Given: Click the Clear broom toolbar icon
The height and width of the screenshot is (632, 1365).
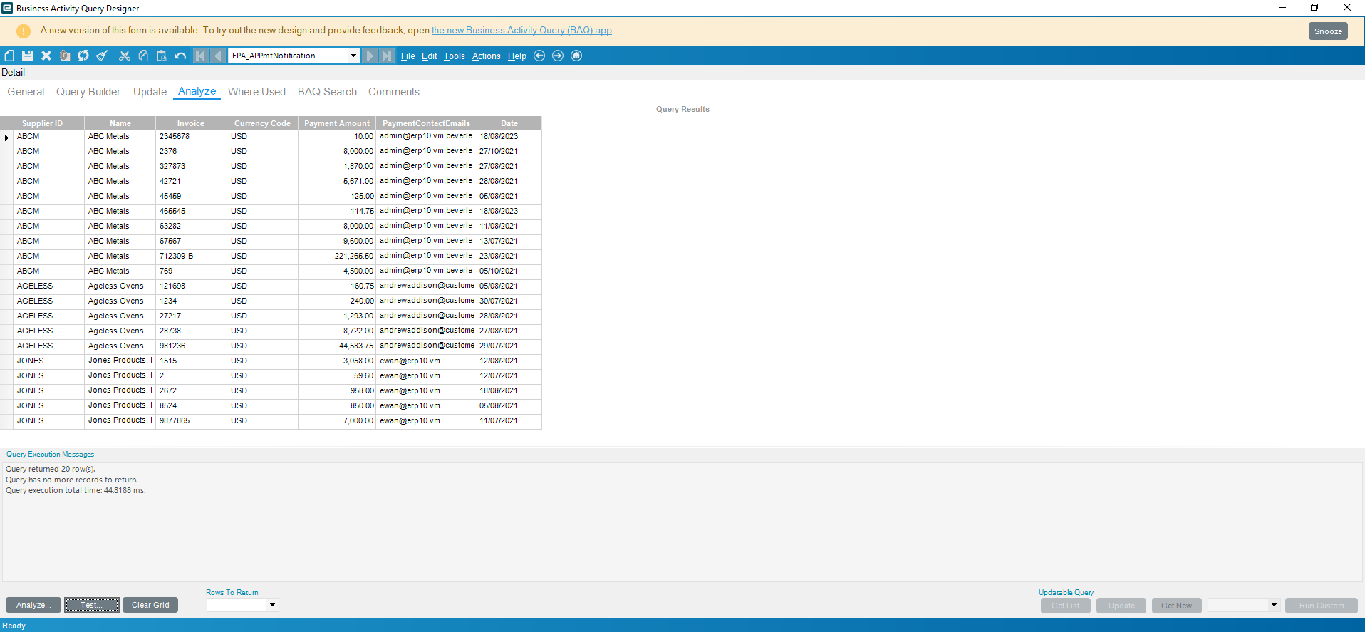Looking at the screenshot, I should pyautogui.click(x=102, y=56).
